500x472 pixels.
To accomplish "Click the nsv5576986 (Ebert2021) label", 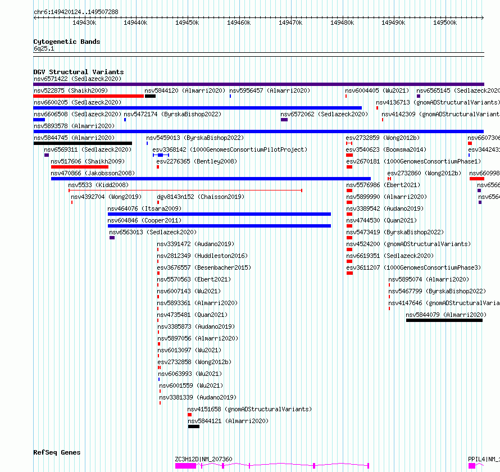I will (383, 185).
